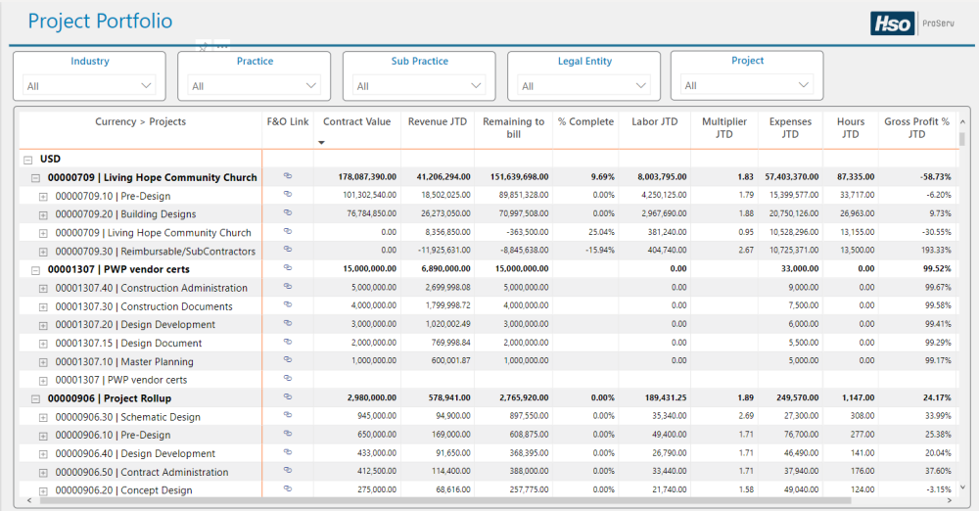Open F&O link for Living Hope Community Church total
Viewport: 979px width, 511px height.
click(288, 177)
